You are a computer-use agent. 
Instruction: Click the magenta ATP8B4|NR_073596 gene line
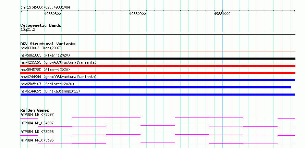(x=158, y=143)
